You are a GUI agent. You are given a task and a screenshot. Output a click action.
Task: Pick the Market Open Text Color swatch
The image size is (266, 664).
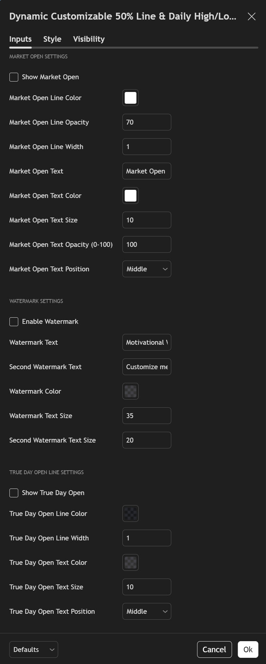tap(131, 196)
